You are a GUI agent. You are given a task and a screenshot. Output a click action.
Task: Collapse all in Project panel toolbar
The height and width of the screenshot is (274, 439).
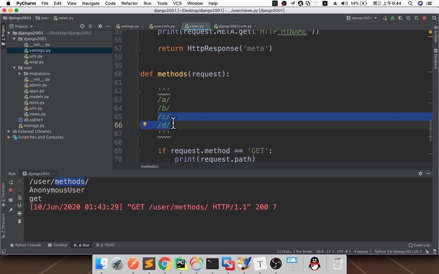90,26
